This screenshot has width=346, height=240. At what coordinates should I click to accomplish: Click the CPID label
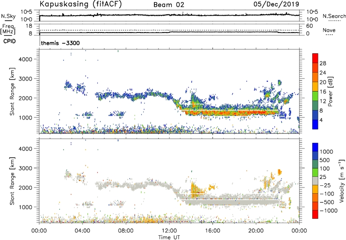10,41
